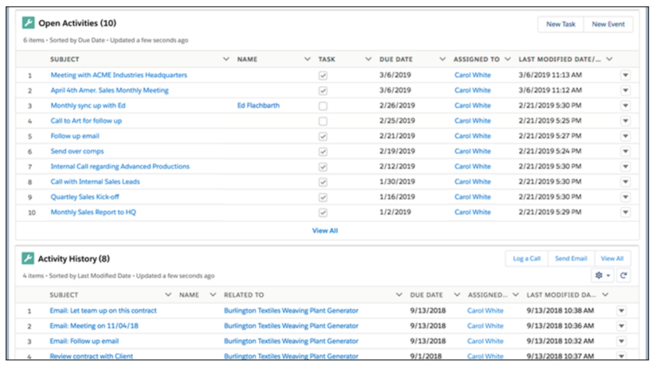This screenshot has width=653, height=365.
Task: Click the Open Activities wrench icon
Action: coord(28,23)
